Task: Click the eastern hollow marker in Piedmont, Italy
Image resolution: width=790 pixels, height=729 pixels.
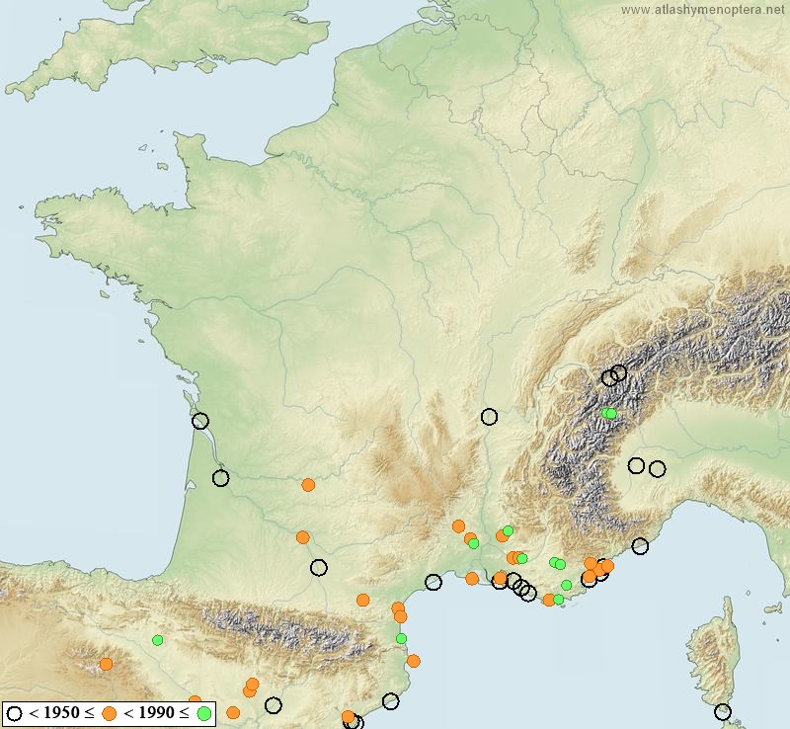Action: (657, 469)
